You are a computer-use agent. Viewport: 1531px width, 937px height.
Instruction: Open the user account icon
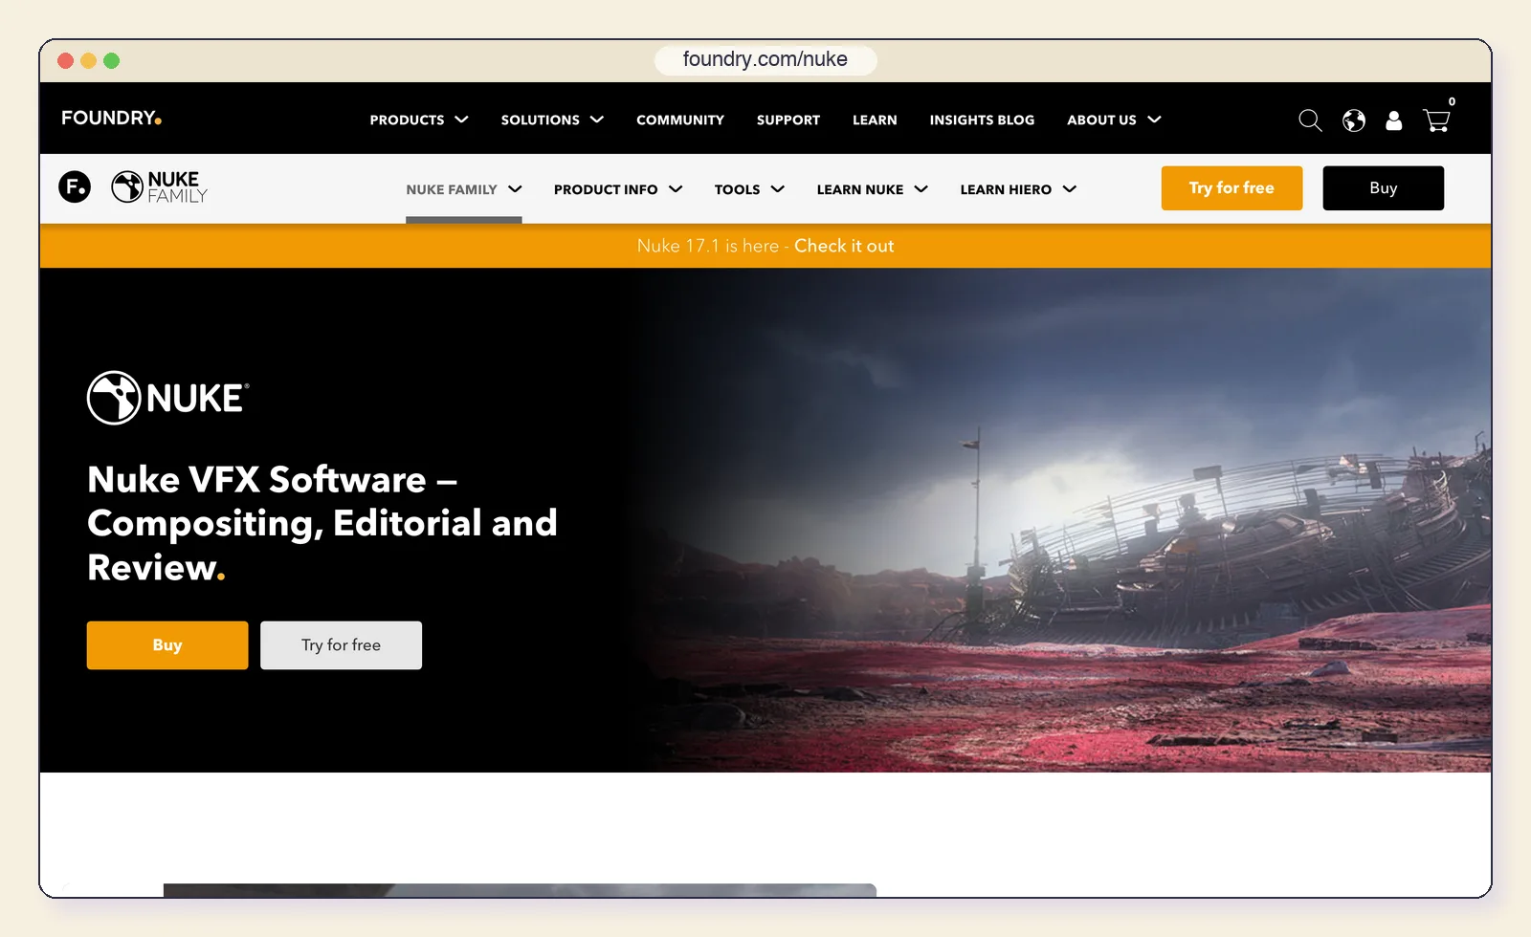(1393, 120)
